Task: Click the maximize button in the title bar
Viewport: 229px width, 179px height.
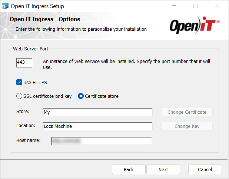Action: click(x=196, y=6)
